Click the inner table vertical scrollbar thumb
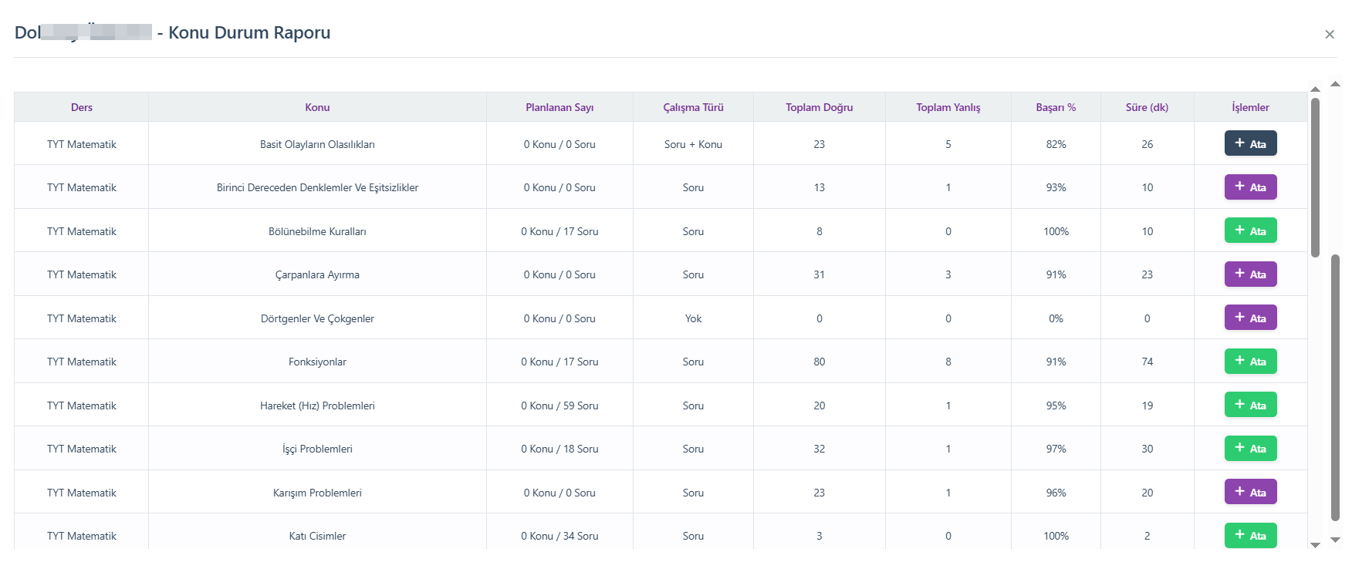 [1315, 177]
